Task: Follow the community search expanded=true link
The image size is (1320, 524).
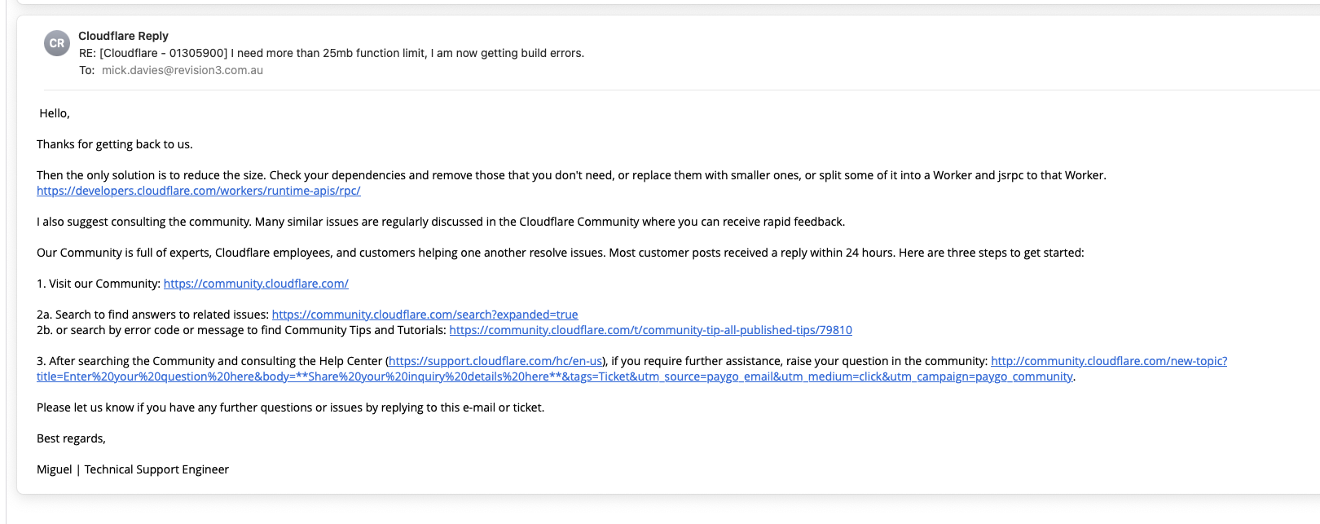Action: point(425,315)
